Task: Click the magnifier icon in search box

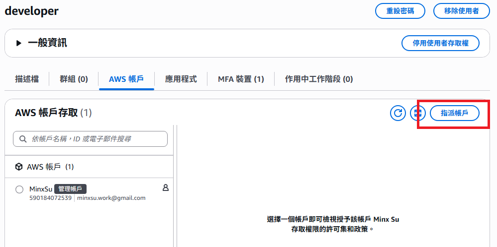Action: click(23, 139)
